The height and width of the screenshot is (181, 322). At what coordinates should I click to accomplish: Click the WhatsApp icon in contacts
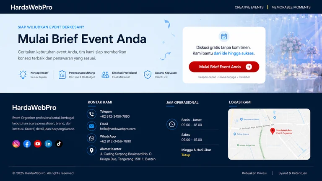tap(91, 138)
